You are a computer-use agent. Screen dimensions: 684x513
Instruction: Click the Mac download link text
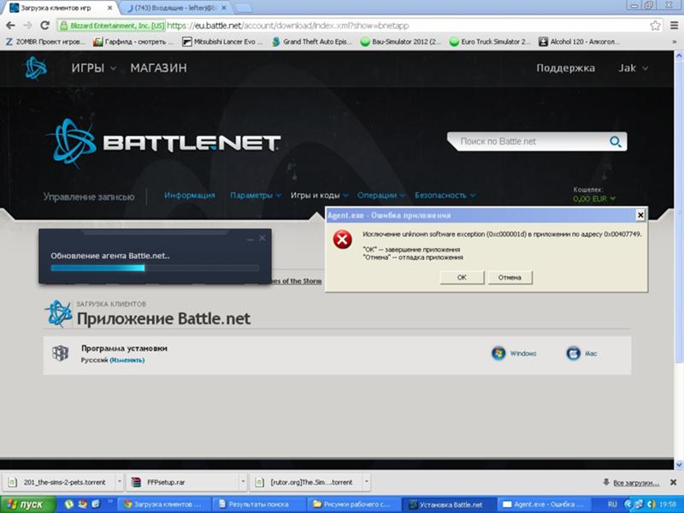point(591,353)
